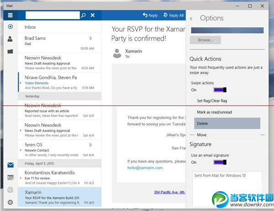Edit the signature text box
The width and height of the screenshot is (274, 211).
pyautogui.click(x=227, y=189)
